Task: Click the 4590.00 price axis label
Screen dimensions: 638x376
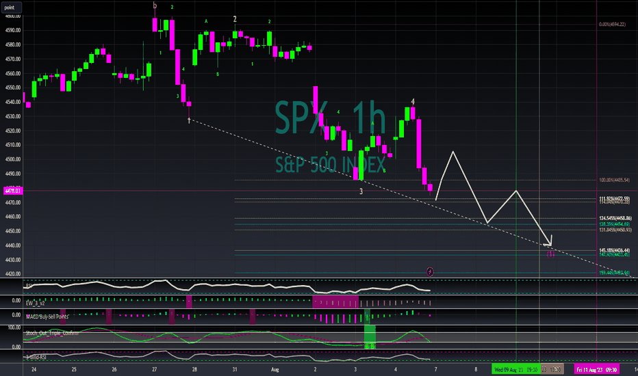Action: 13,30
